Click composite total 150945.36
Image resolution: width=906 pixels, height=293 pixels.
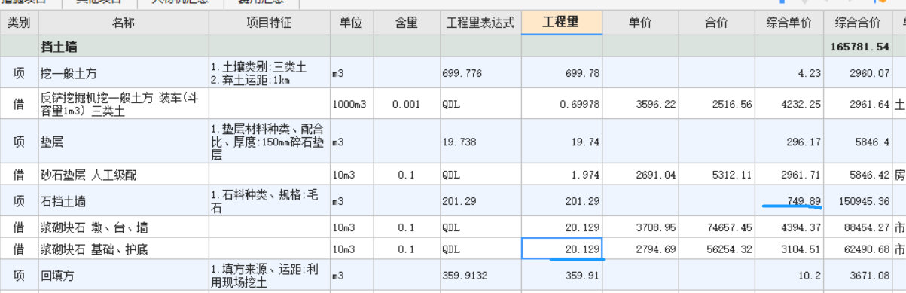[x=863, y=201]
